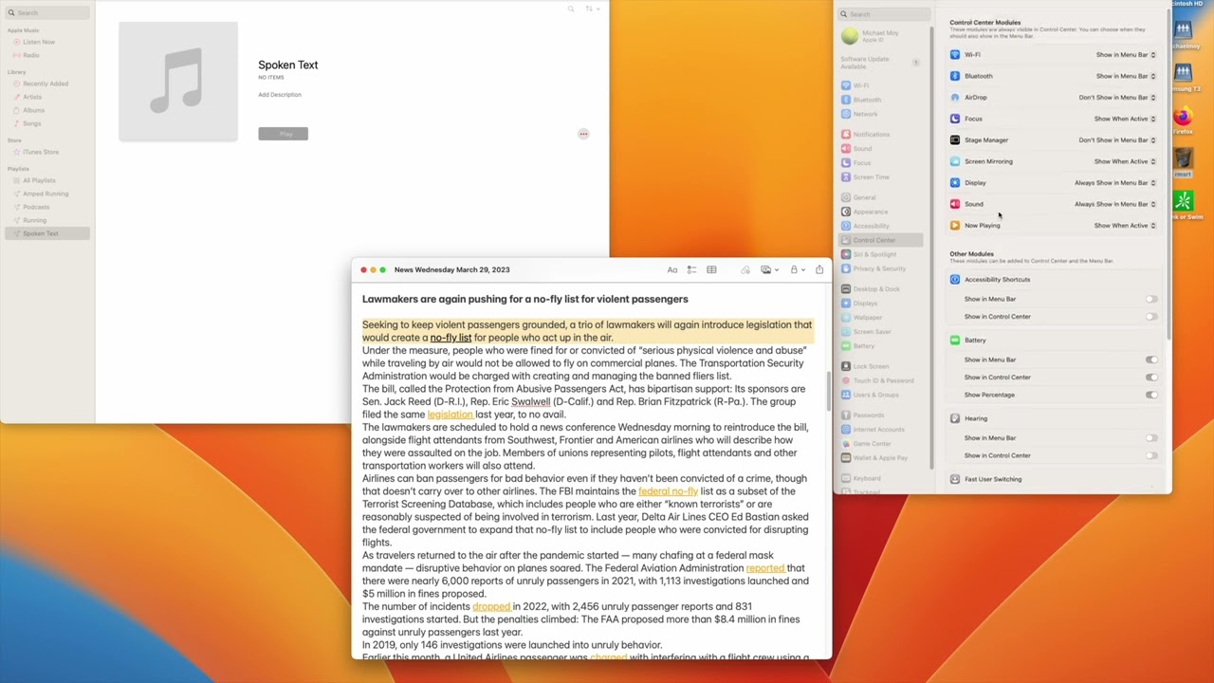
Task: Open Michael Moy Apple ID profile
Action: pyautogui.click(x=879, y=36)
